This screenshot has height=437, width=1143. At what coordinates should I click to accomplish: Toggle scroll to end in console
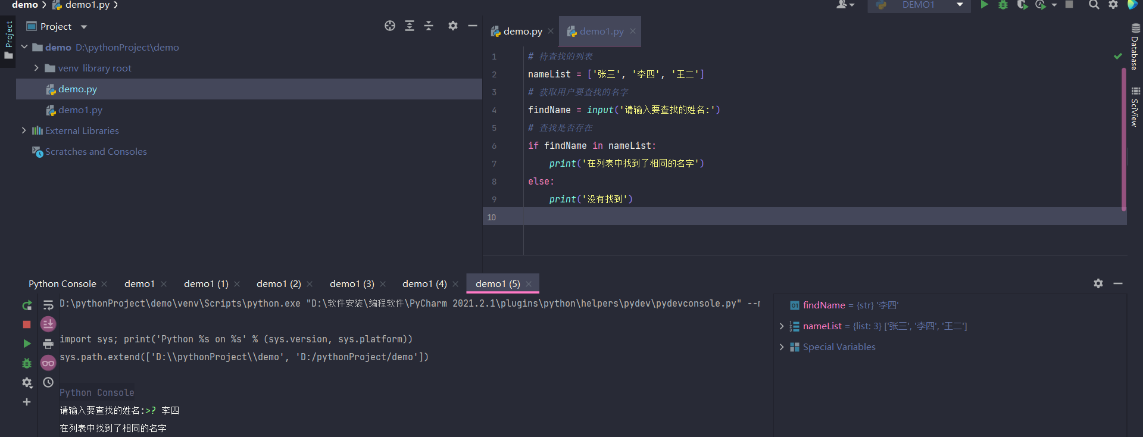click(x=48, y=324)
